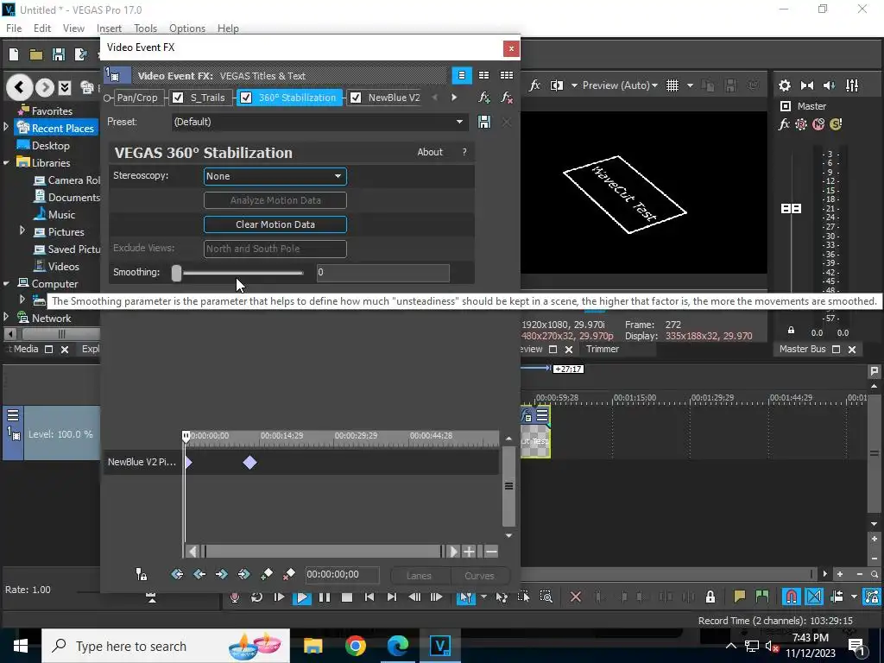Click the Render As icon beside Save
This screenshot has height=663, width=884.
(81, 54)
